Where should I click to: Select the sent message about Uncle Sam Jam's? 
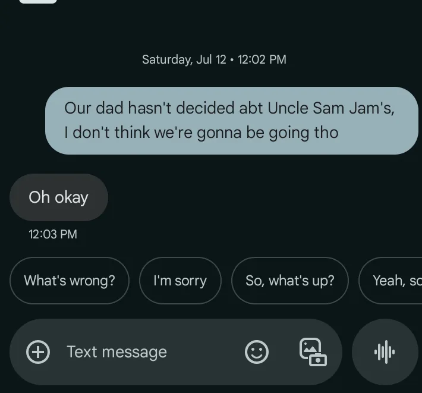tap(232, 121)
